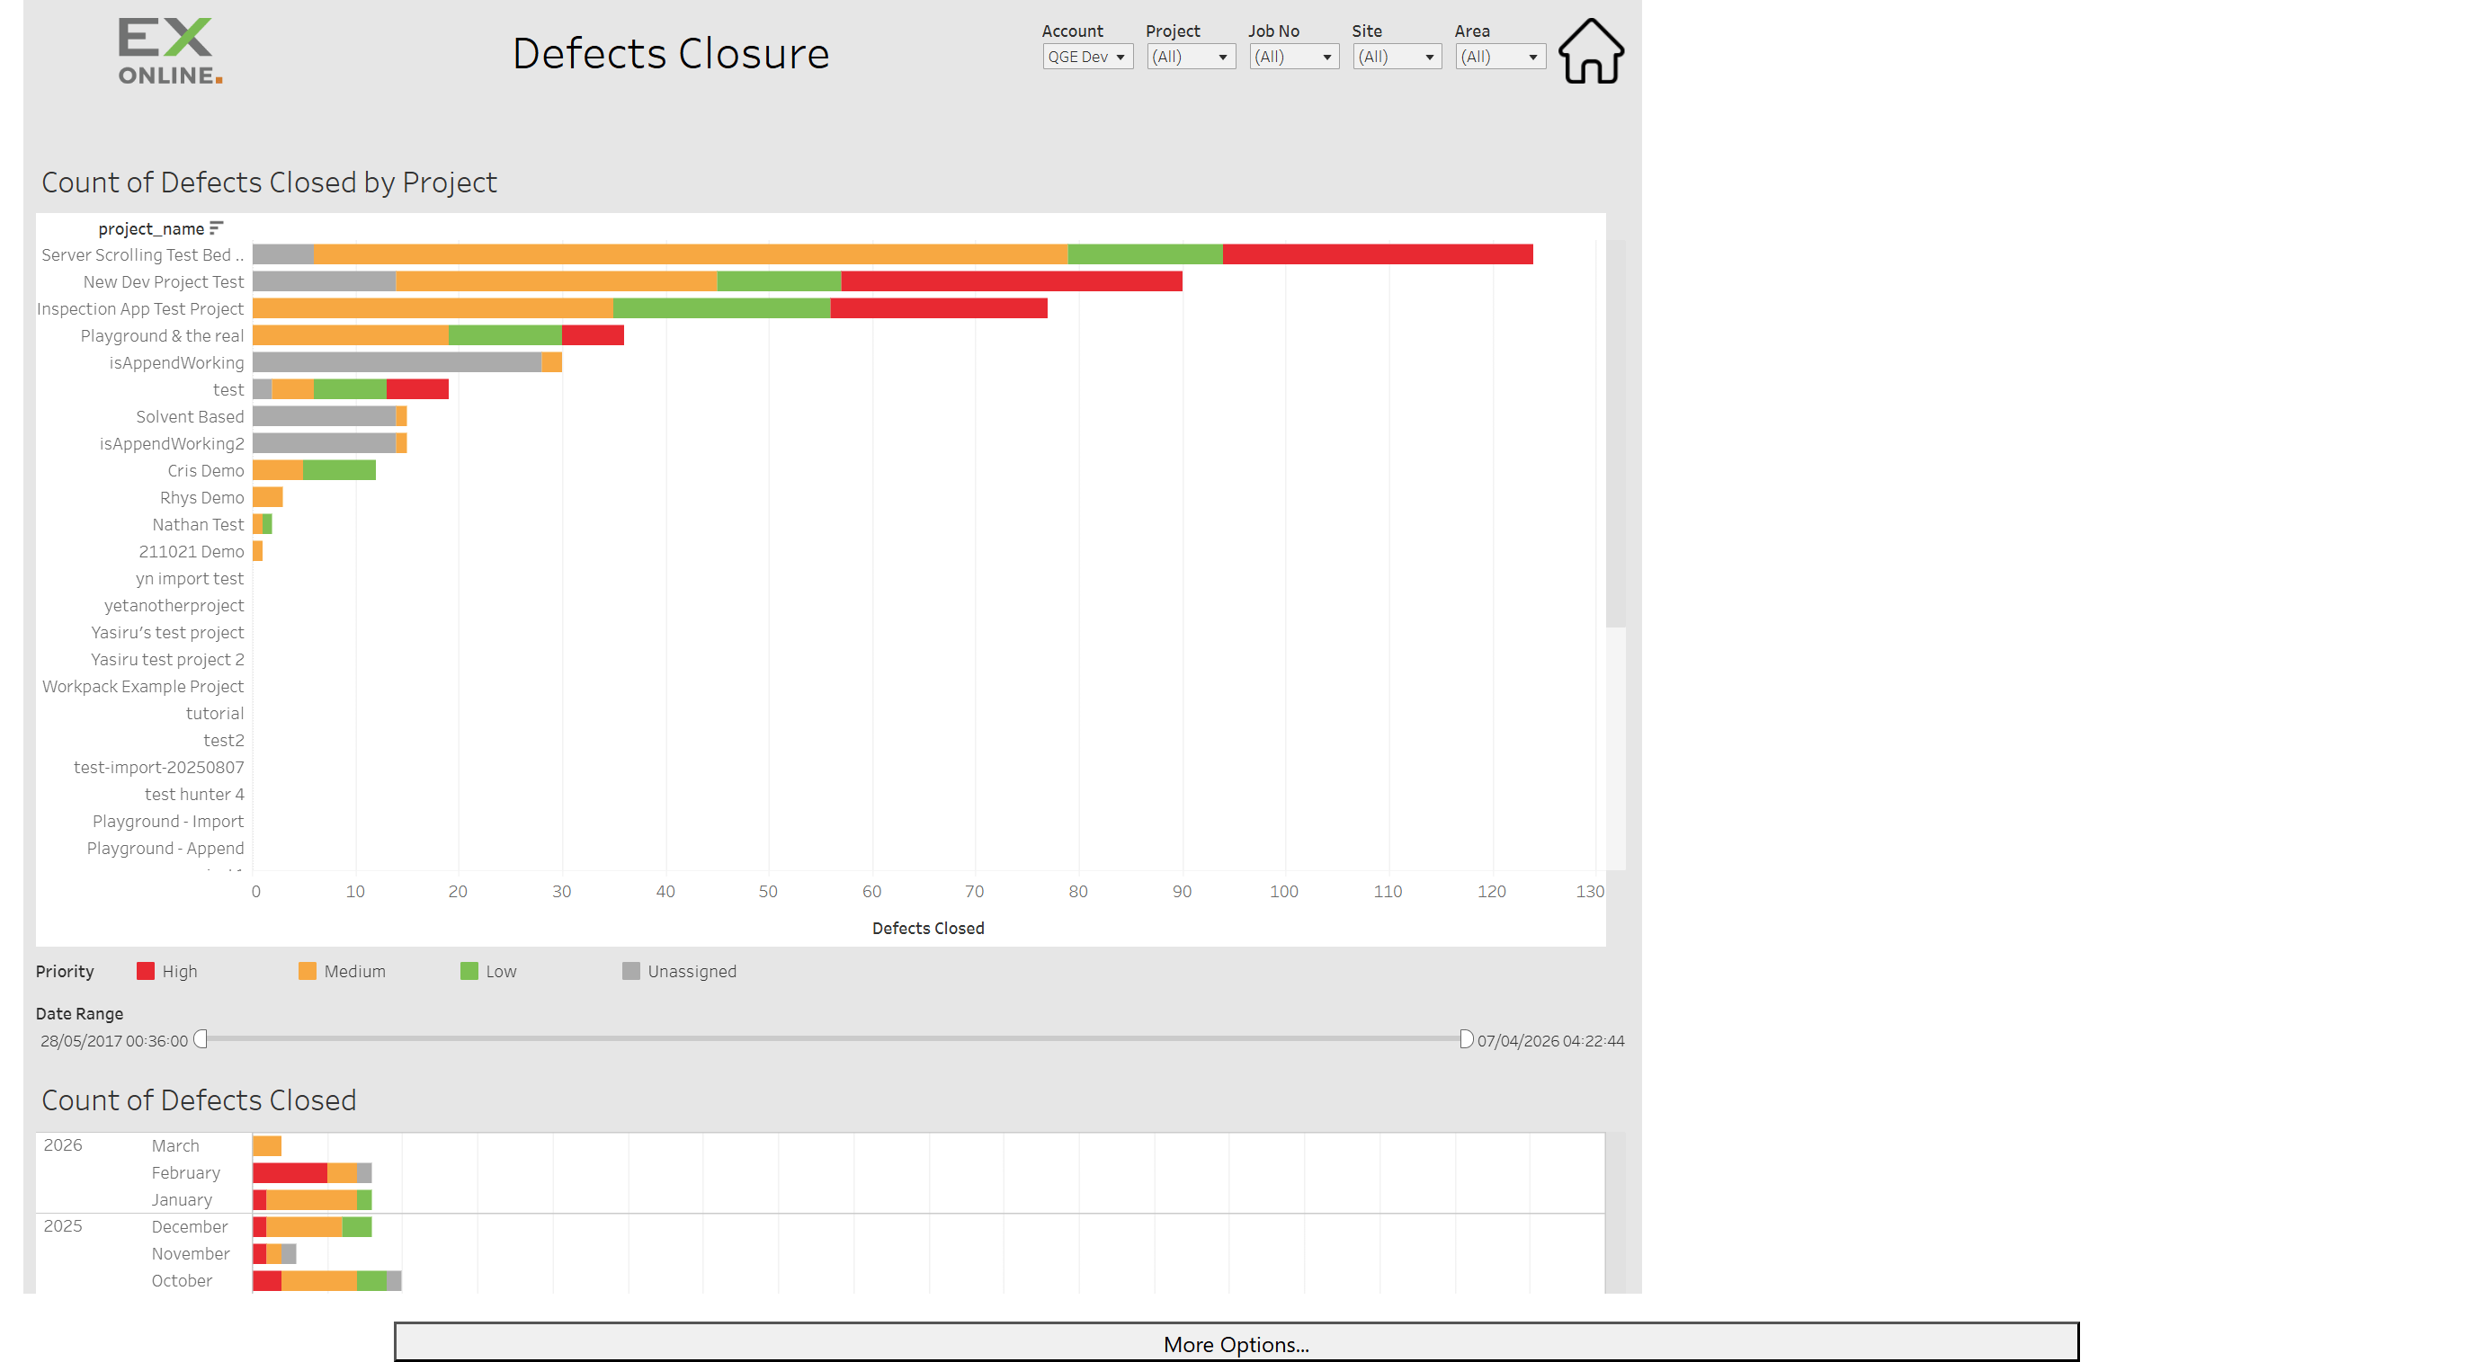Click the grey bar for isAppendWorking
Image resolution: width=2473 pixels, height=1362 pixels.
tap(397, 362)
